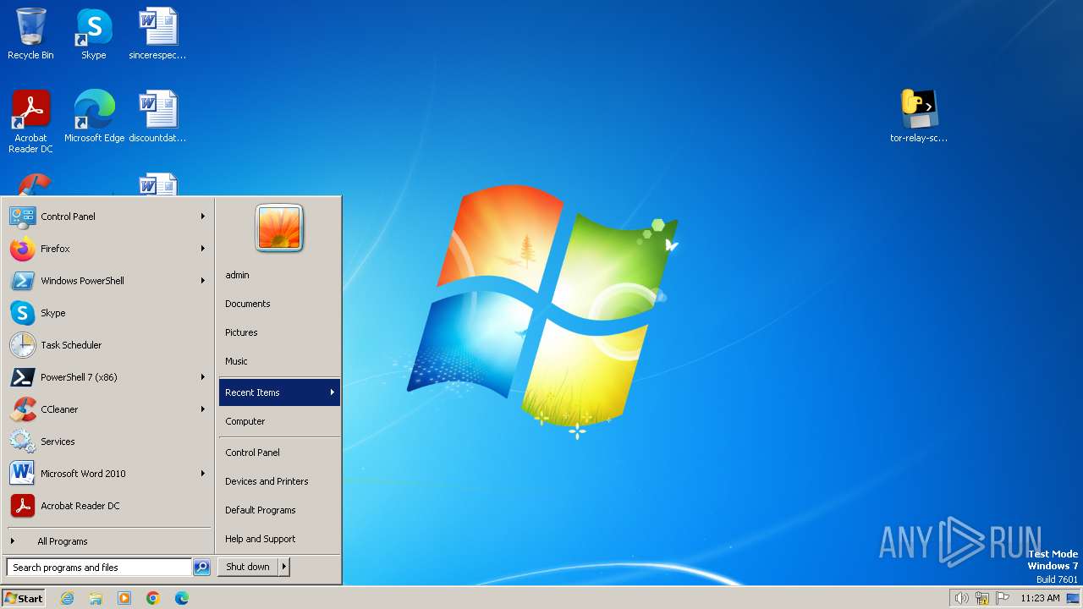Open Windows Media Player from the taskbar
The width and height of the screenshot is (1083, 609).
(x=124, y=598)
